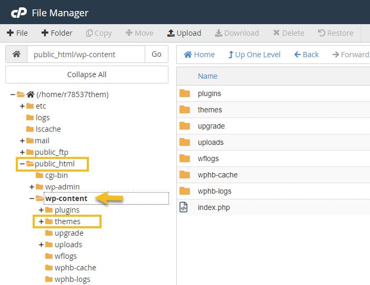
Task: Create a new folder with +Folder
Action: click(x=57, y=33)
